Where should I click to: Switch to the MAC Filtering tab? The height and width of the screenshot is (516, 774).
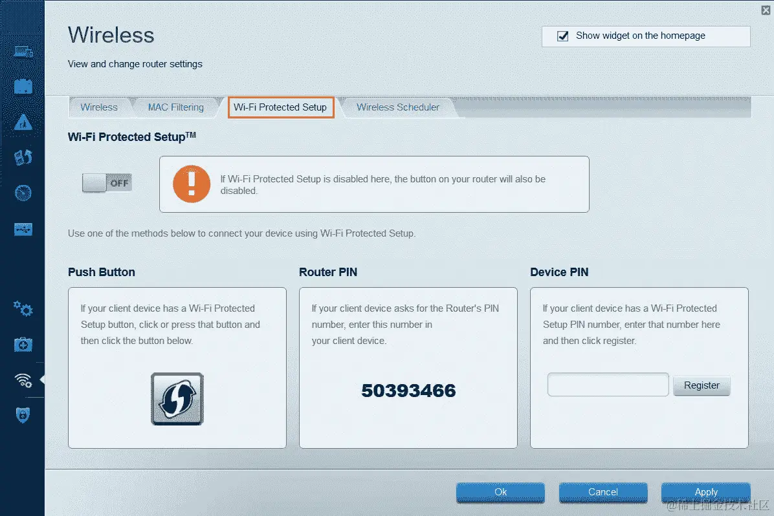click(176, 107)
